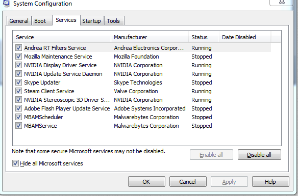Image resolution: width=298 pixels, height=196 pixels.
Task: Select the Services tab
Action: (66, 20)
